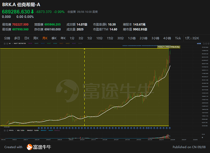The image size is (210, 153).
Task: Click the chart zoom-in circle icon
Action: coord(209,44)
